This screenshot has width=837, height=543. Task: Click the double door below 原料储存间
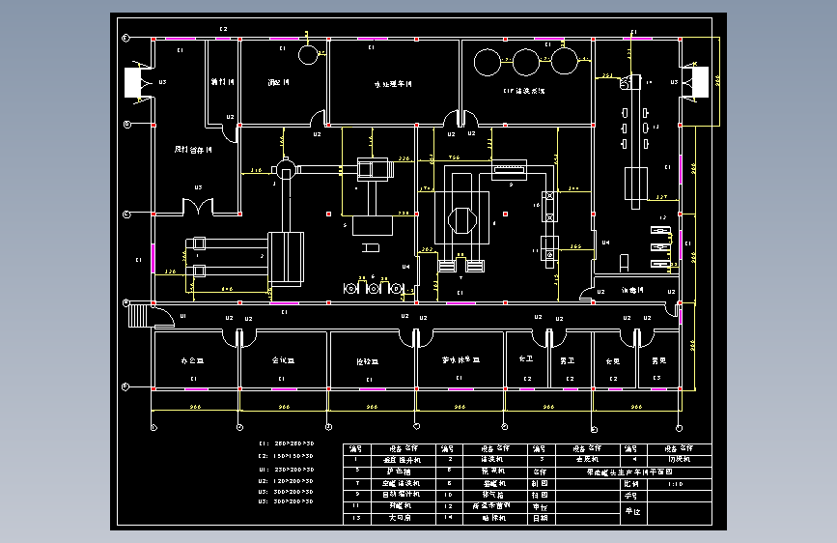click(198, 207)
